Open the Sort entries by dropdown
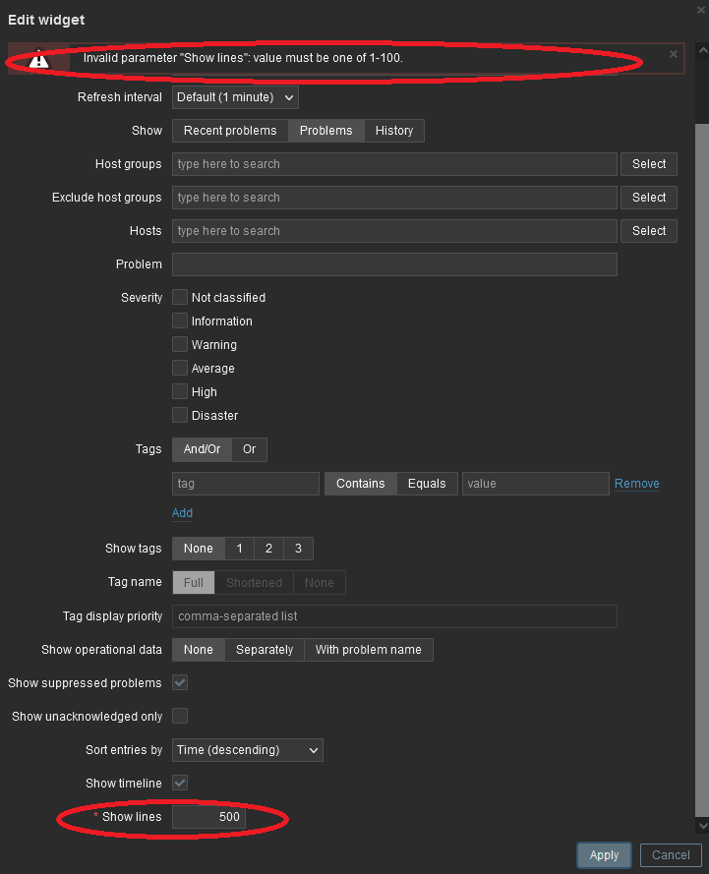Screen dimensions: 709x874 [x=247, y=750]
